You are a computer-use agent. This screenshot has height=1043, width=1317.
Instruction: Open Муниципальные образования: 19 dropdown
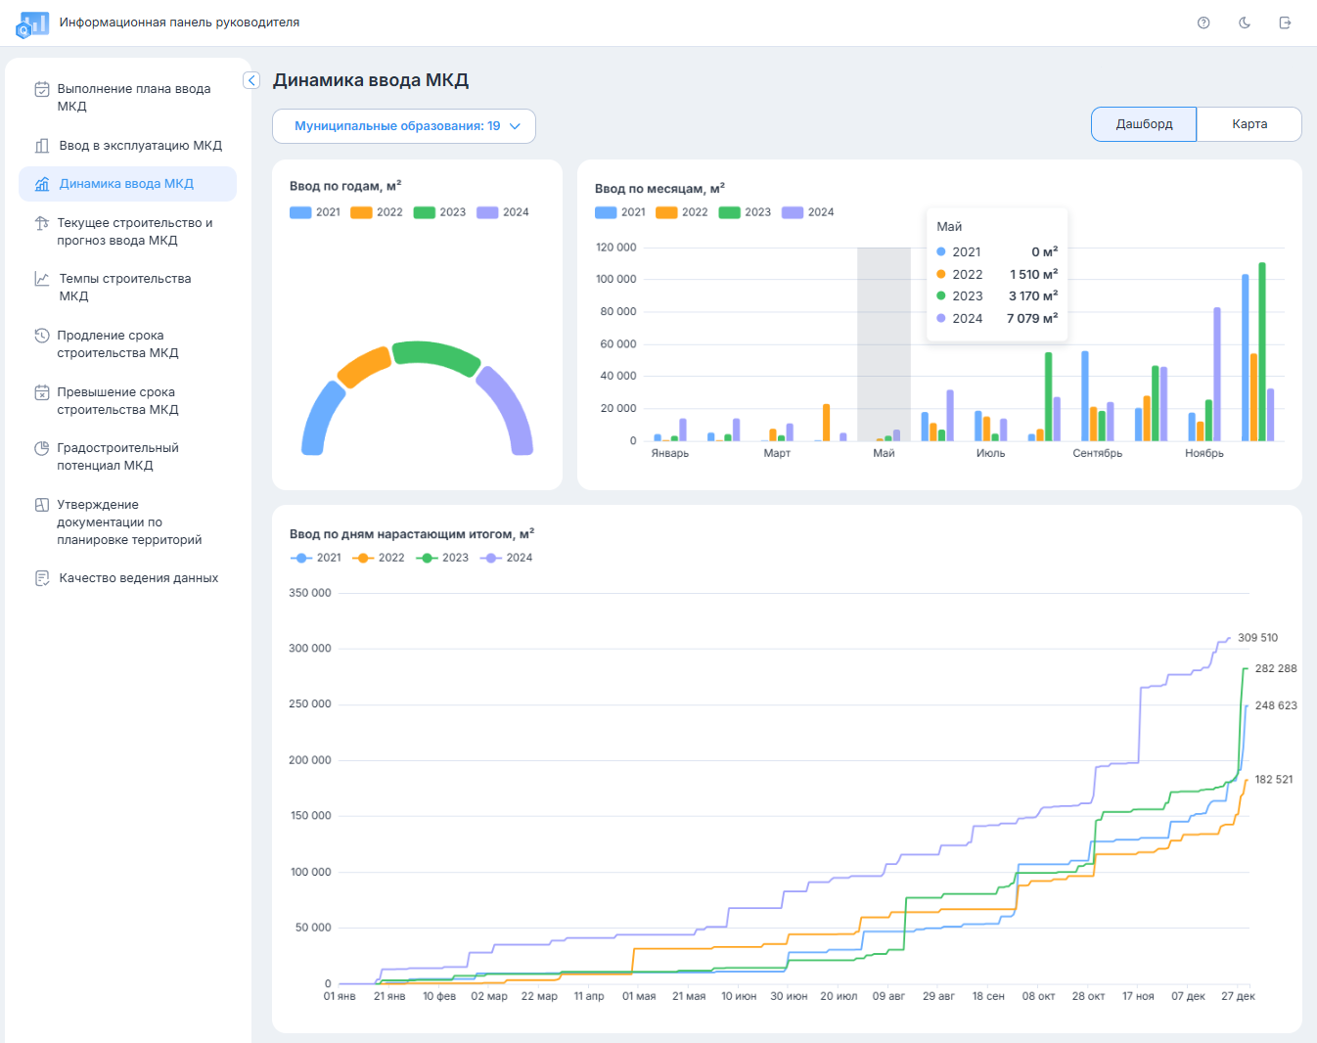pyautogui.click(x=404, y=126)
